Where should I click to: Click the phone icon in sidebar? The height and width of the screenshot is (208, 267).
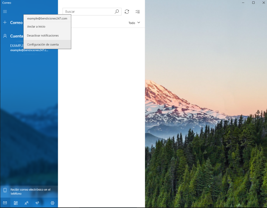click(x=5, y=190)
